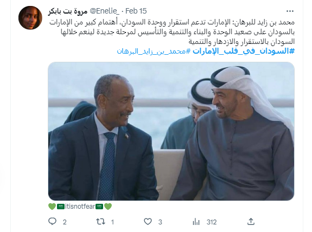This screenshot has height=232, width=312.
Task: Open the author's round profile avatar
Action: point(30,18)
